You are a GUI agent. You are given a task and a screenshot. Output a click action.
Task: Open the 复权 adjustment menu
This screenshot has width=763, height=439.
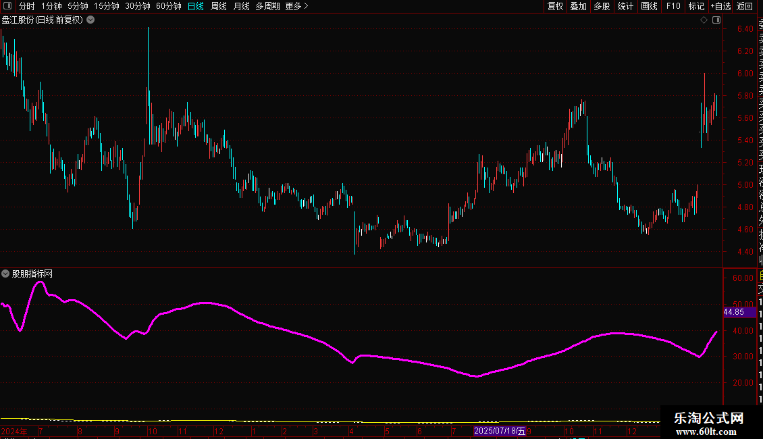tap(555, 6)
